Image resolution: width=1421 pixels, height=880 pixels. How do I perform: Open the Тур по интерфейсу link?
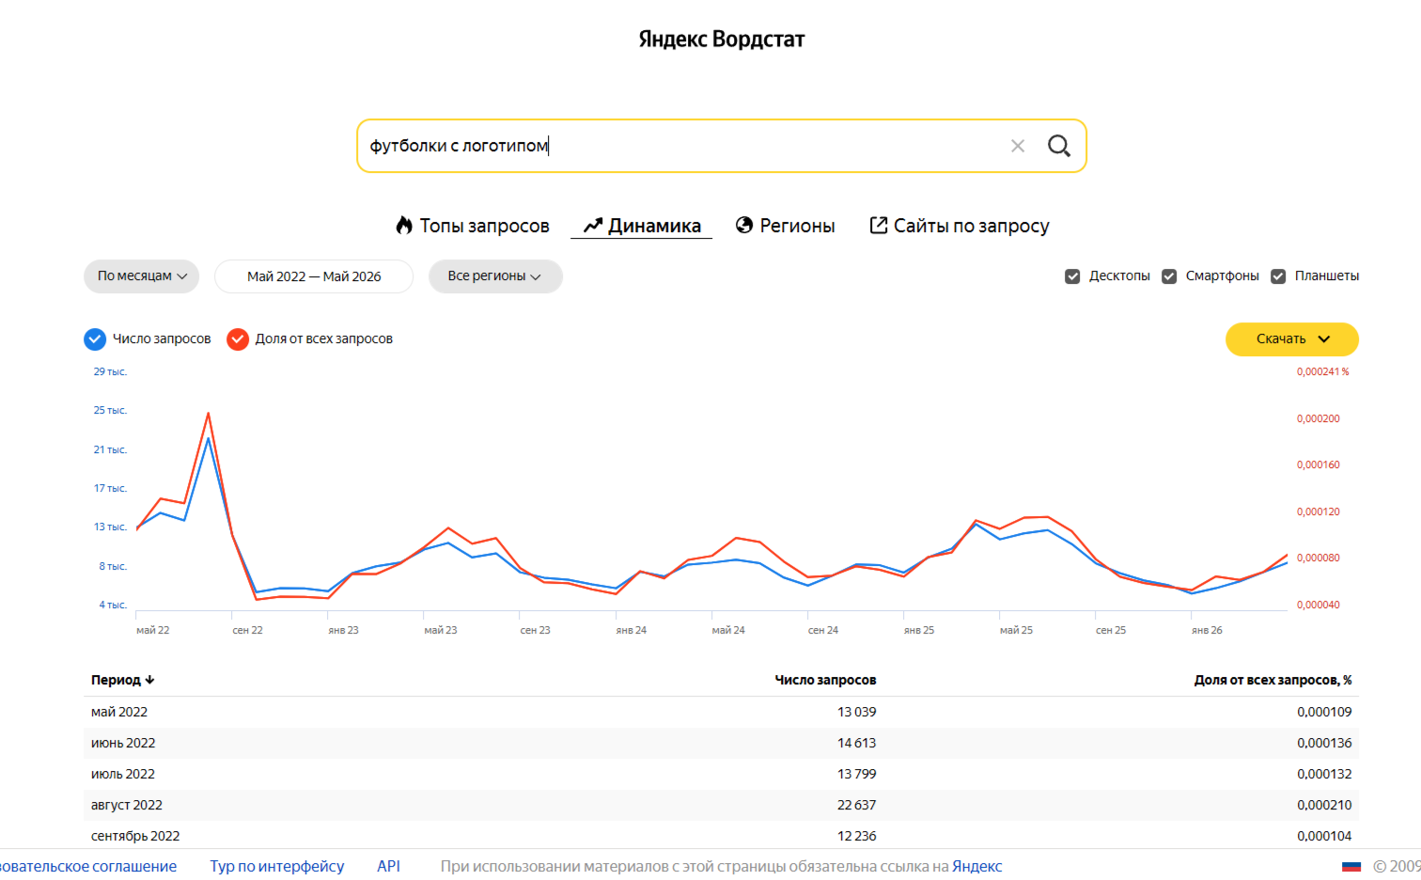(277, 866)
